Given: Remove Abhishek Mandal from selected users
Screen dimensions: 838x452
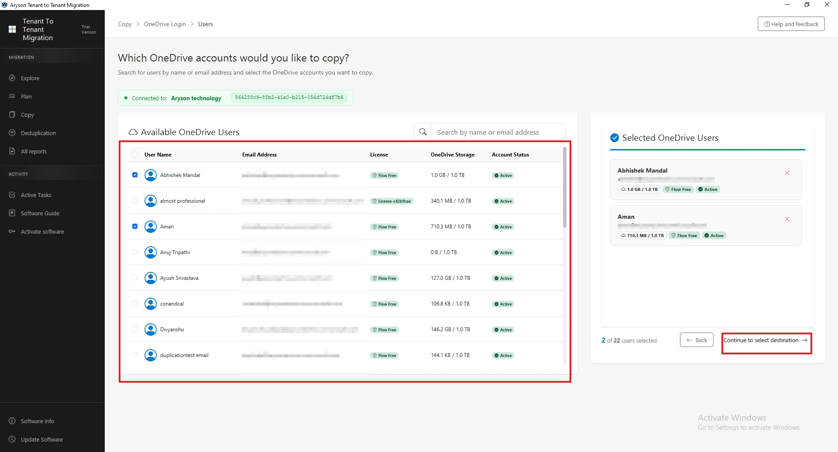Looking at the screenshot, I should (x=787, y=173).
